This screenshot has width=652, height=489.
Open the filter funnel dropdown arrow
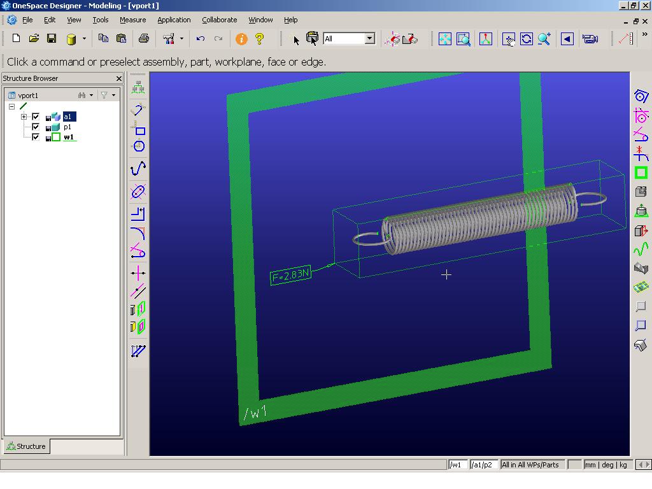pos(113,96)
